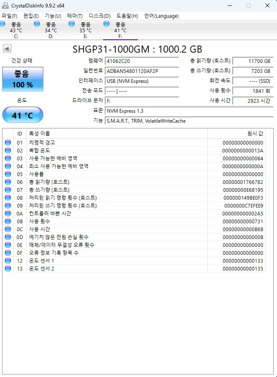
Task: Click the 펌웨어 field 41062C20
Action: coord(142,61)
